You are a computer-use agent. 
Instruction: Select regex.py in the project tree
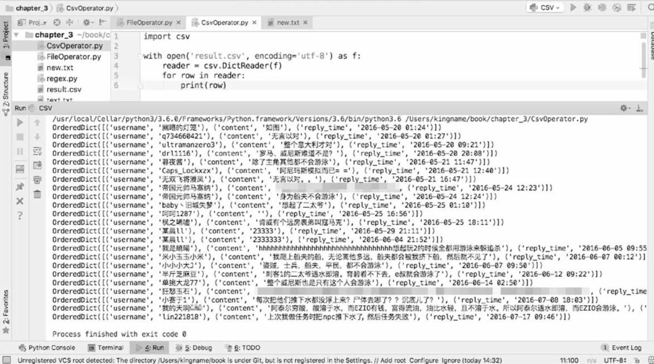(62, 79)
